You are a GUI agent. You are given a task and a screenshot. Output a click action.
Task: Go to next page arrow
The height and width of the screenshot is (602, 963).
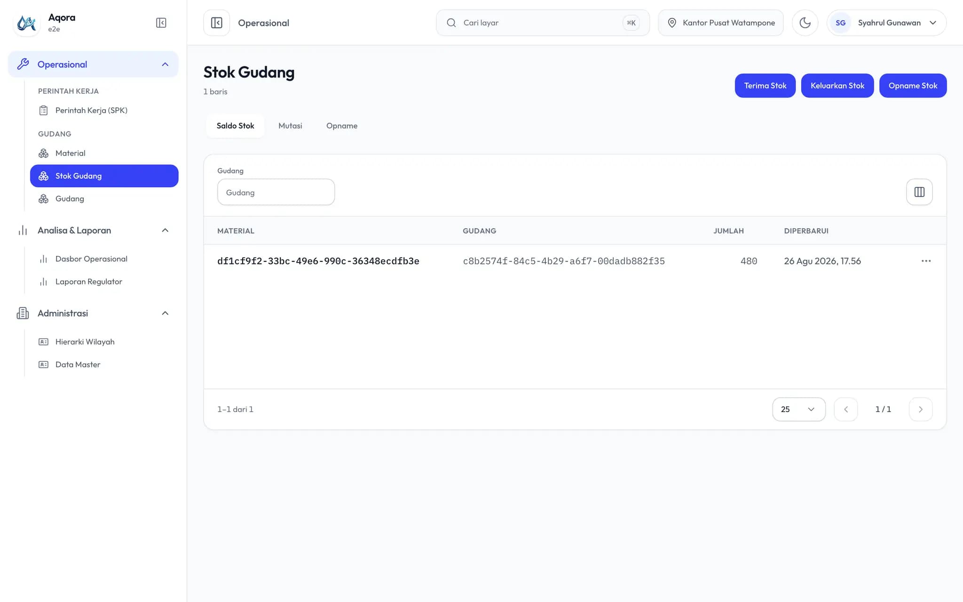[x=921, y=409]
